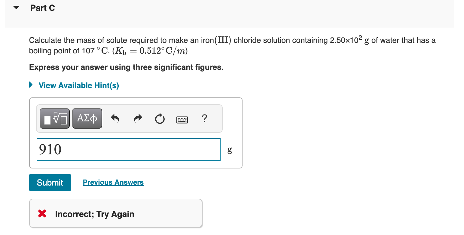Open the on-screen keyboard shortcuts panel
Image resolution: width=464 pixels, height=235 pixels.
[182, 119]
